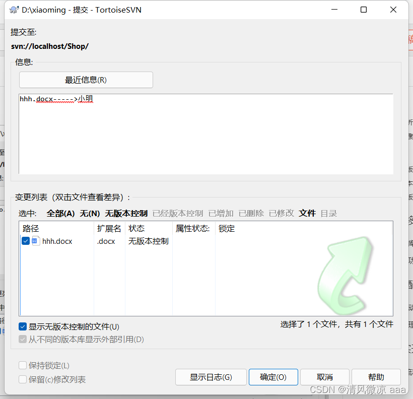The width and height of the screenshot is (413, 399).
Task: Click inside the commit message text box
Action: [206, 134]
